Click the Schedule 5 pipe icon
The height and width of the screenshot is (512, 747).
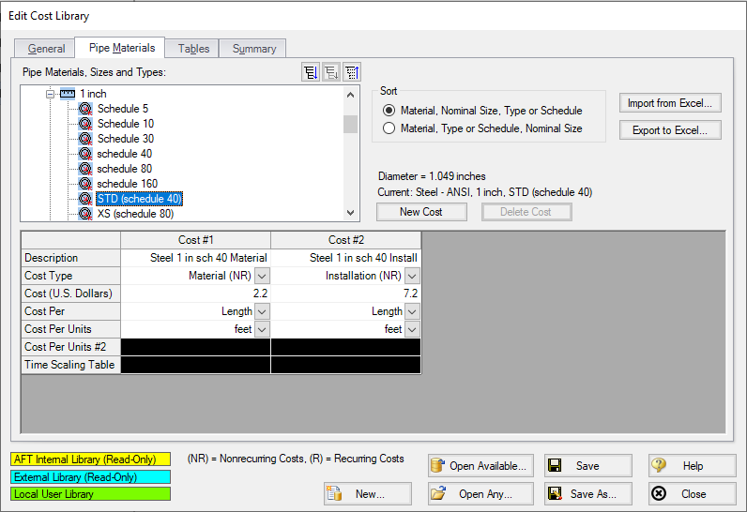(x=85, y=109)
